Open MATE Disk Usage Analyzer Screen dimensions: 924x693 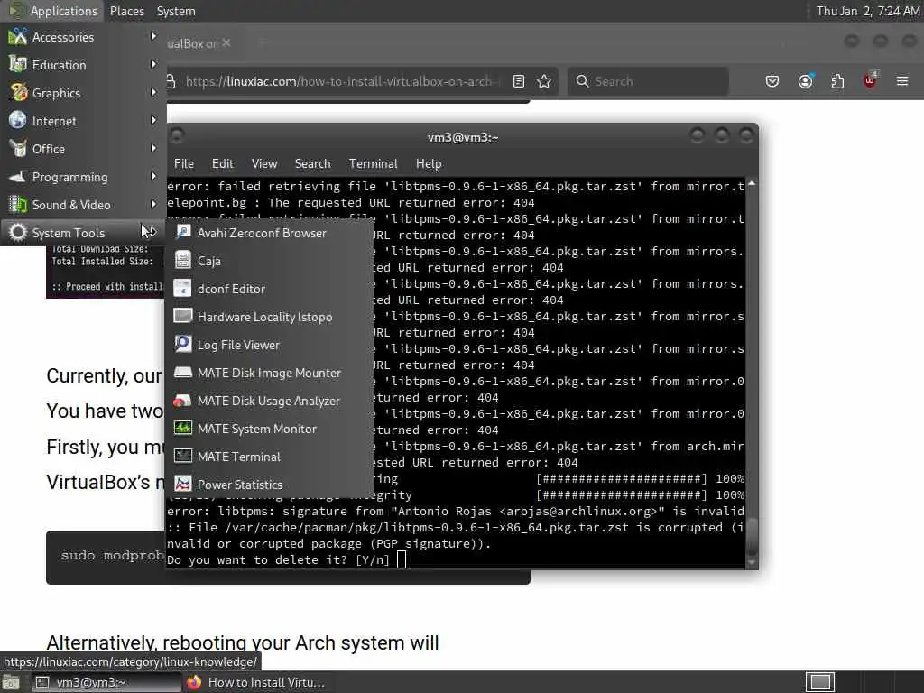tap(269, 401)
